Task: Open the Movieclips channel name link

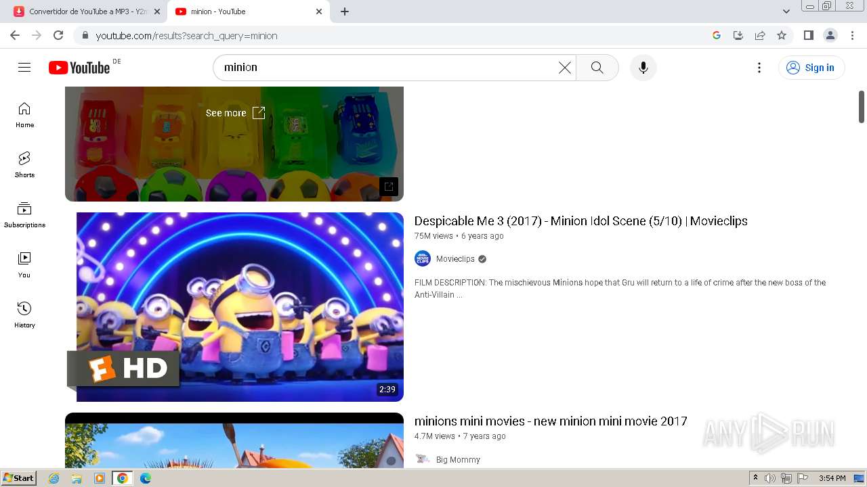Action: coord(455,259)
